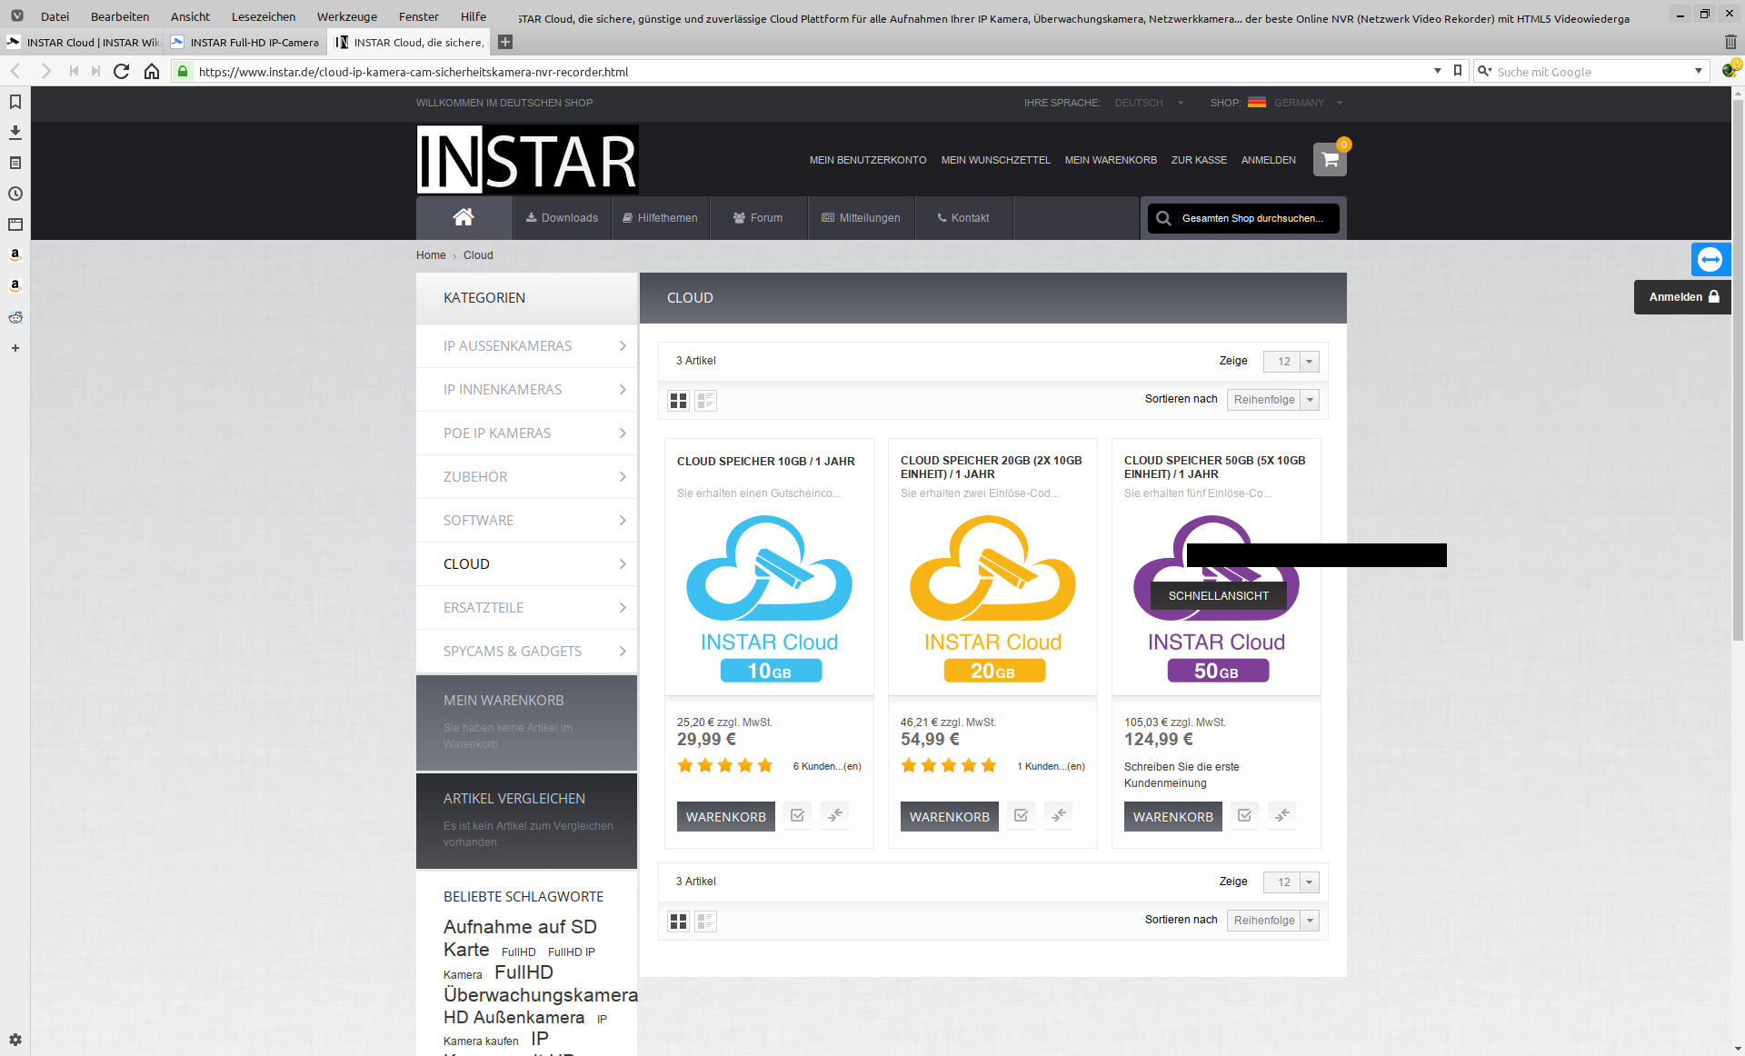1745x1056 pixels.
Task: Click the TeamViewer icon at right edge
Action: [x=1710, y=260]
